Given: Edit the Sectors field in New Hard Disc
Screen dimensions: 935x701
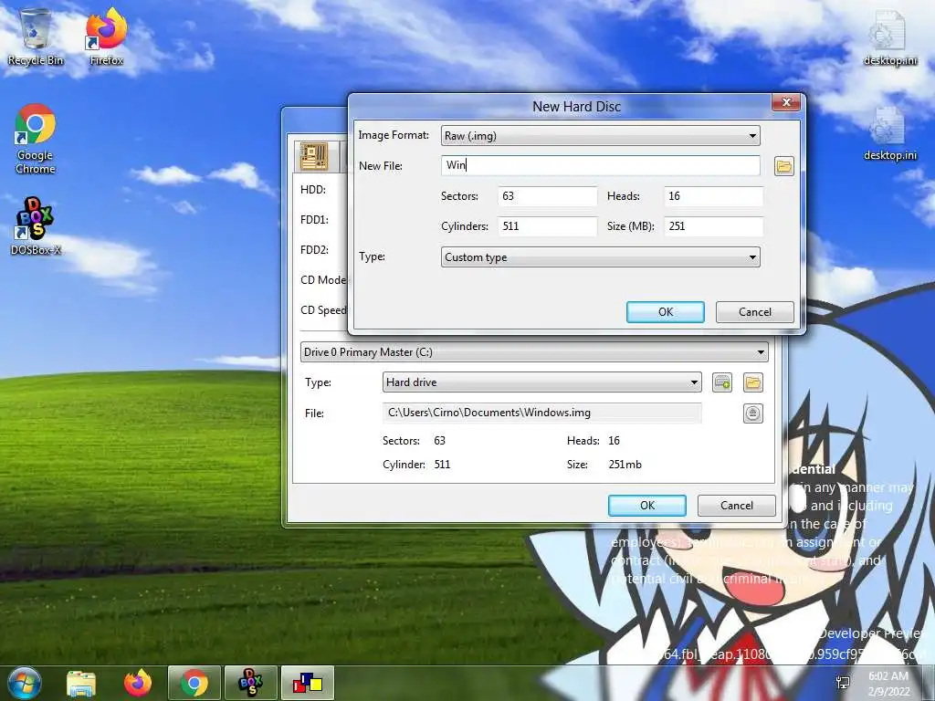Looking at the screenshot, I should 547,196.
